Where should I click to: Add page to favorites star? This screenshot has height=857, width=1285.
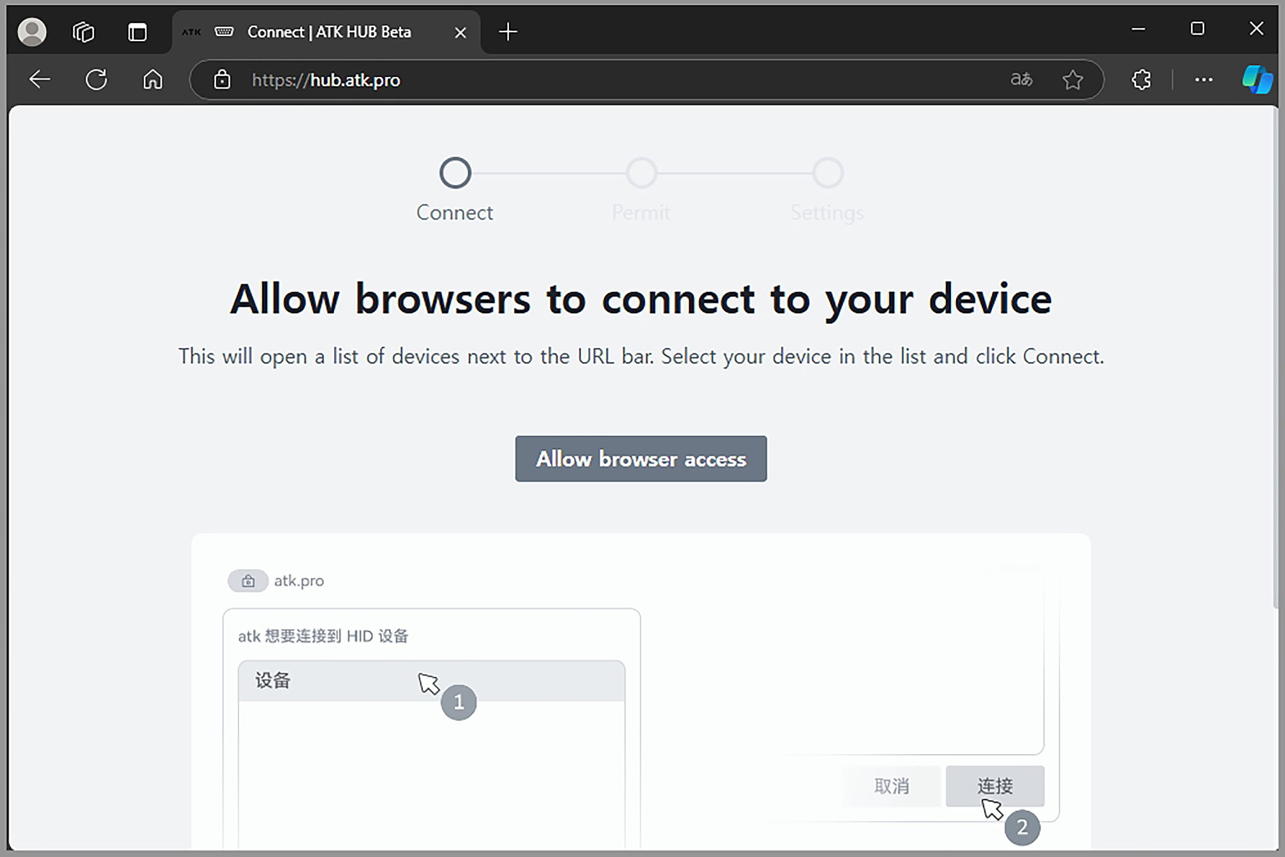pyautogui.click(x=1072, y=80)
